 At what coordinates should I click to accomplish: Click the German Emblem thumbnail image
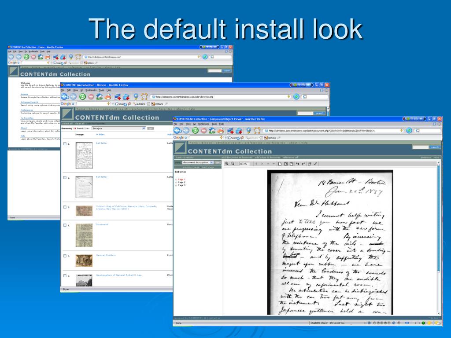[84, 261]
